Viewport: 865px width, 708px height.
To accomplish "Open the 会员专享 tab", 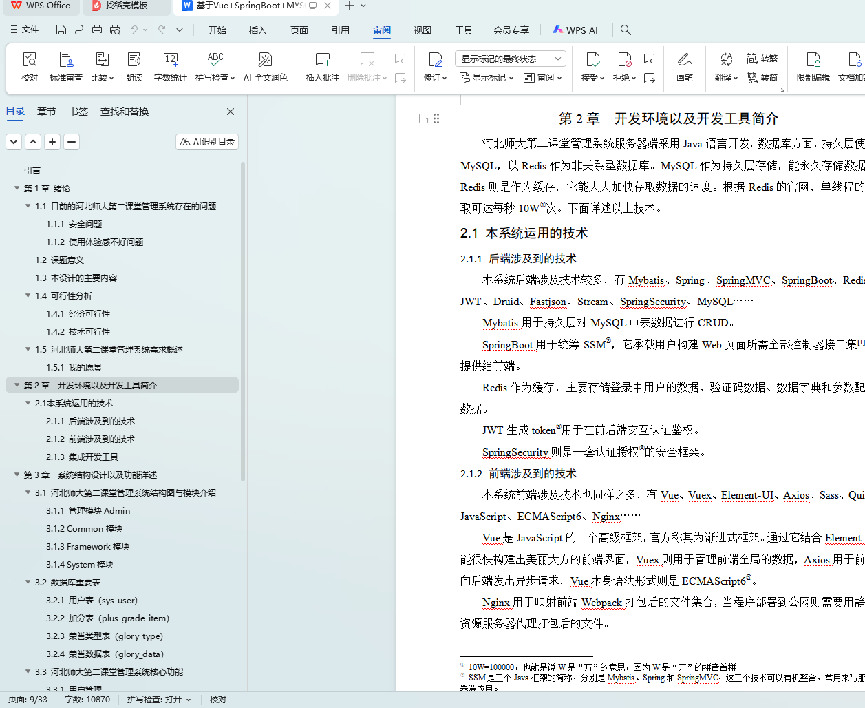I will coord(511,30).
